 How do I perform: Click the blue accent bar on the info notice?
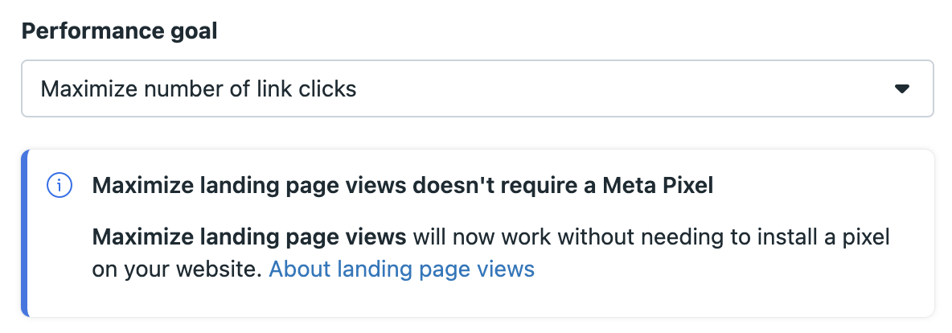pos(25,233)
